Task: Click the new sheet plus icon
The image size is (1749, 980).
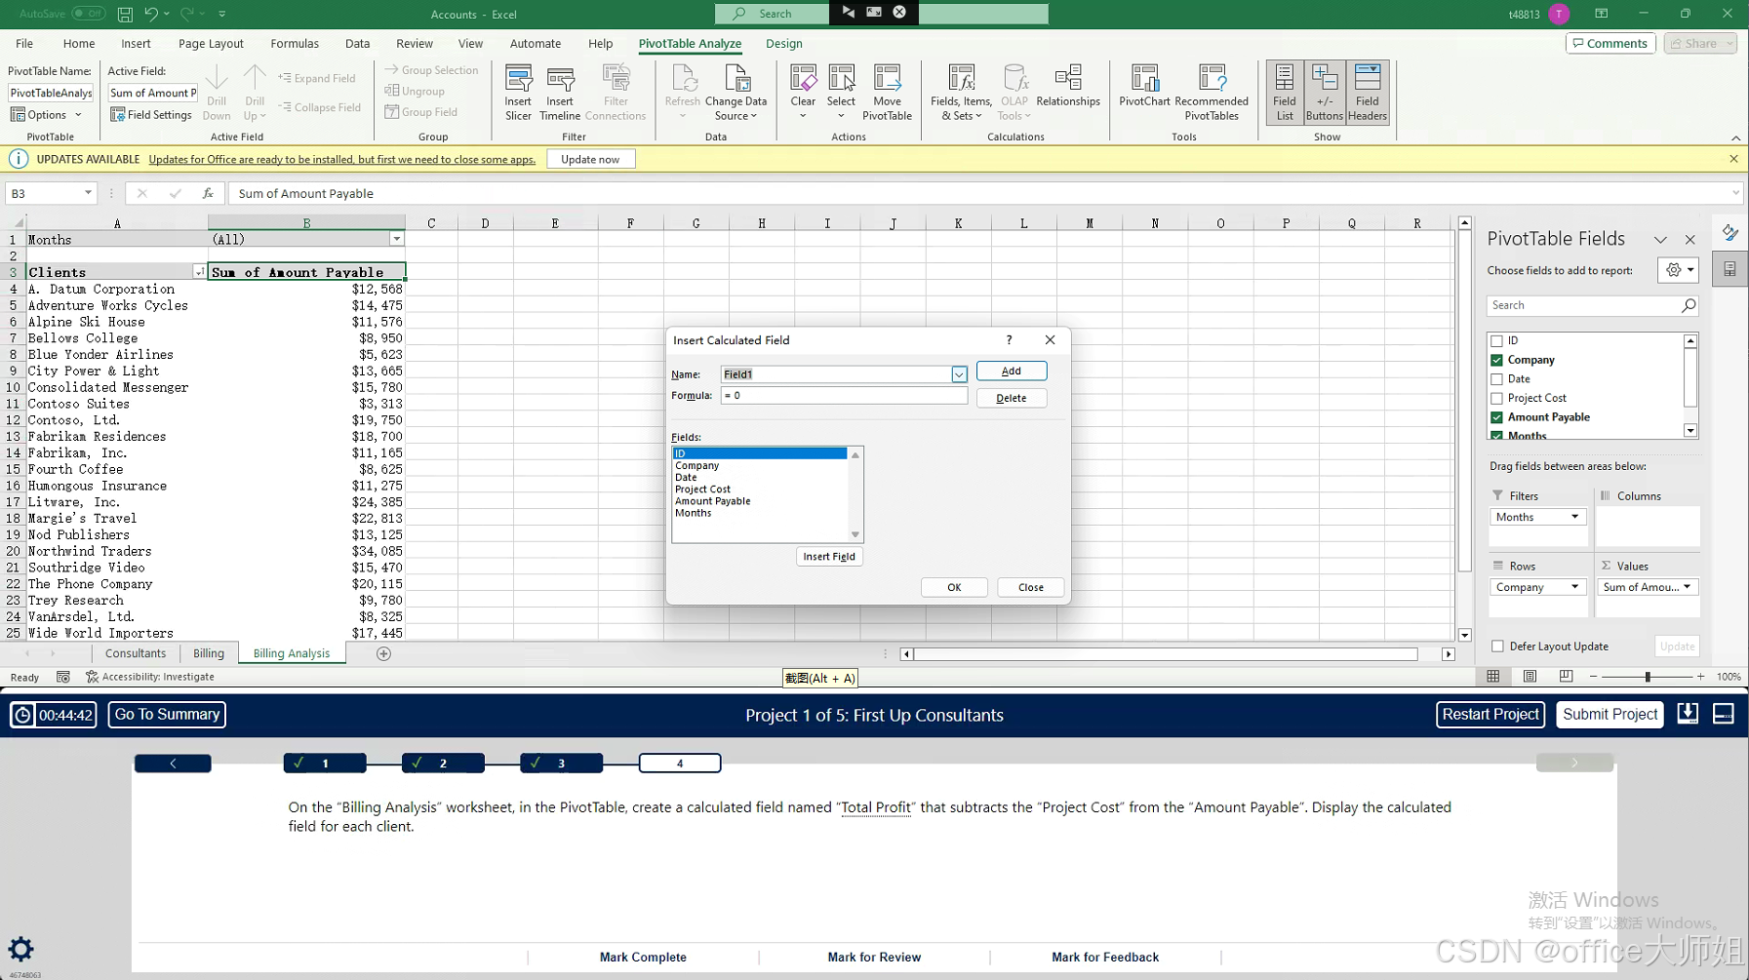Action: [x=383, y=653]
